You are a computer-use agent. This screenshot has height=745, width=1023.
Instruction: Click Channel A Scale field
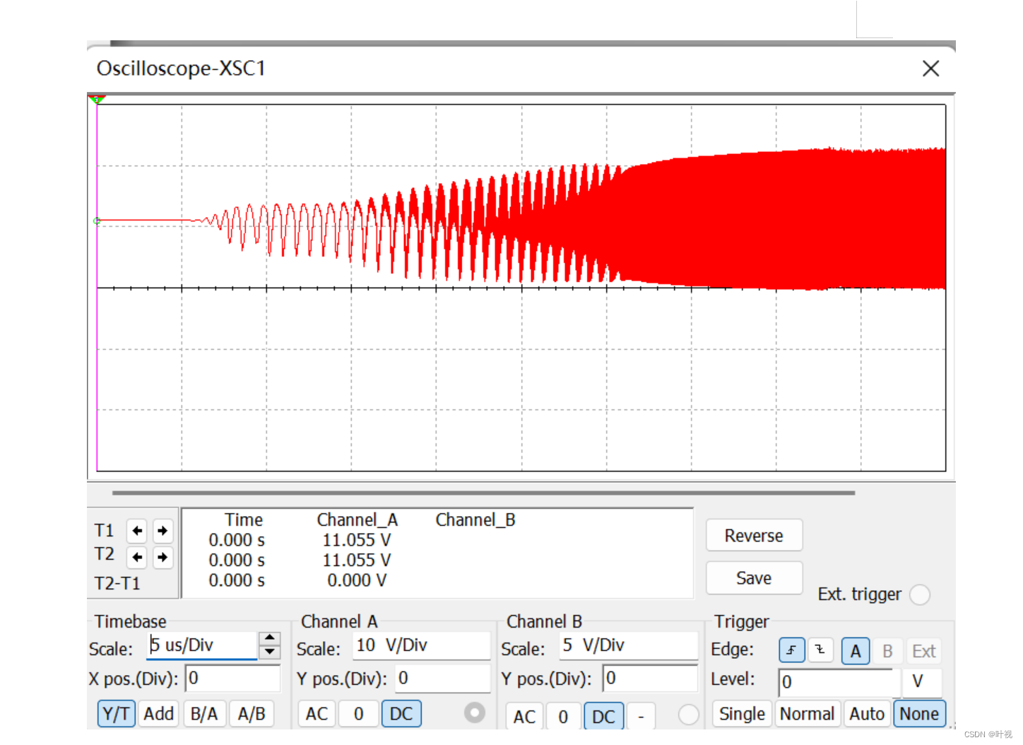click(421, 645)
